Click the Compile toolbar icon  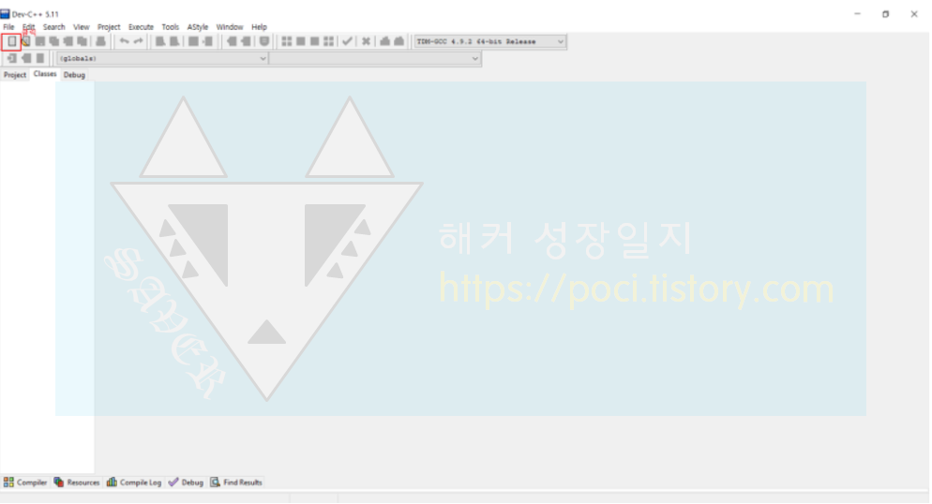tap(287, 41)
